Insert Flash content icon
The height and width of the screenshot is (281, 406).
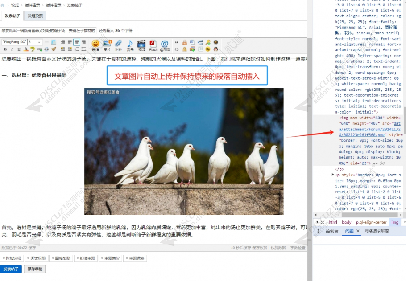[153, 45]
